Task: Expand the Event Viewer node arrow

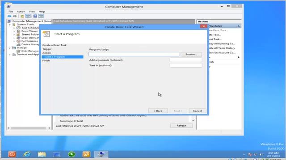Action: (14, 31)
